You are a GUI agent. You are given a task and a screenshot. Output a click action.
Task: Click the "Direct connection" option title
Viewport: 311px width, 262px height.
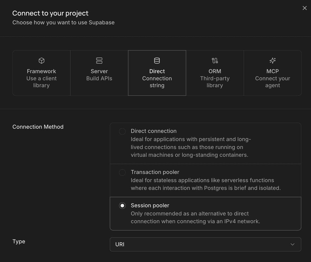coord(154,131)
